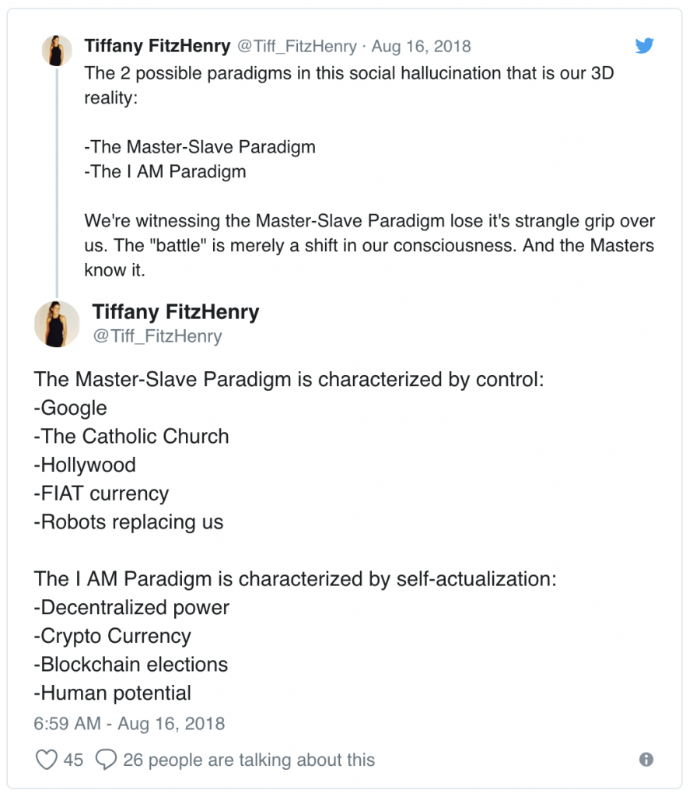Click the large bold Tiffany FitzHenry name
The width and height of the screenshot is (693, 797).
[176, 311]
